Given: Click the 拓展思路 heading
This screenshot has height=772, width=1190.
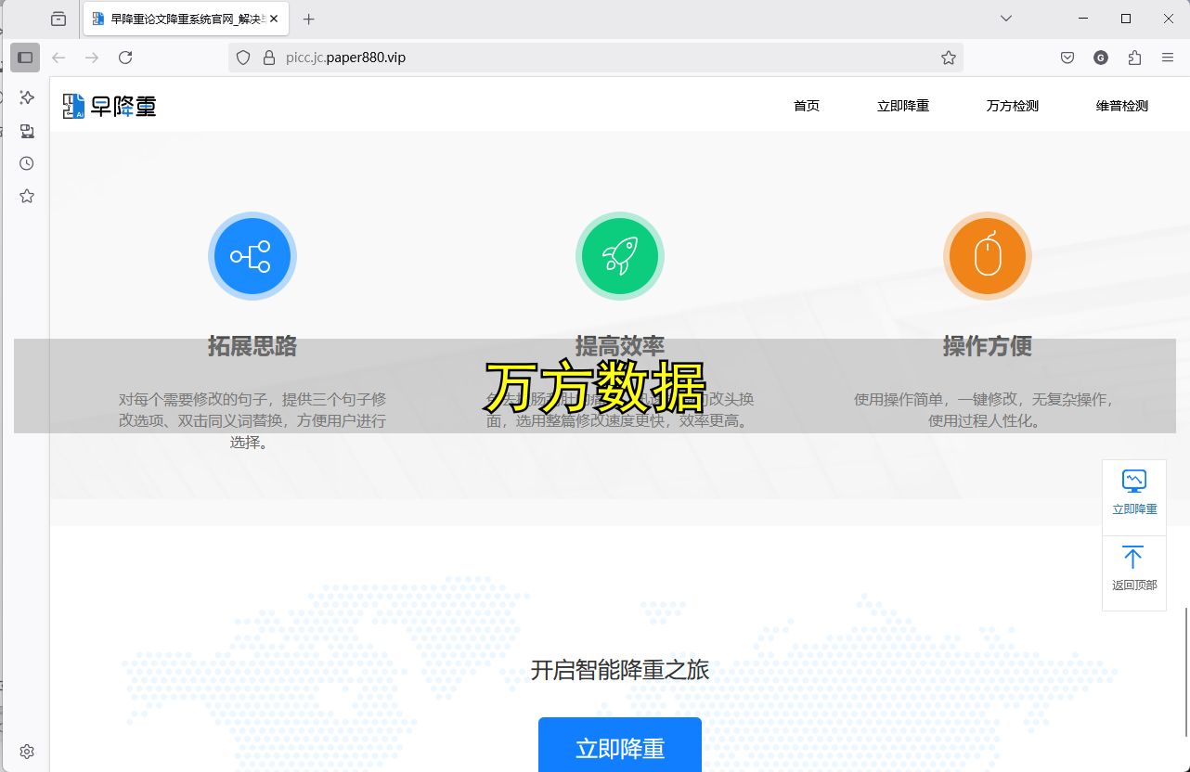Looking at the screenshot, I should point(252,346).
